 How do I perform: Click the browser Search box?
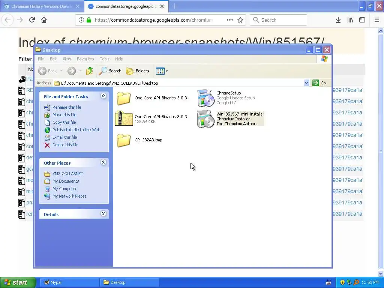coord(279,20)
